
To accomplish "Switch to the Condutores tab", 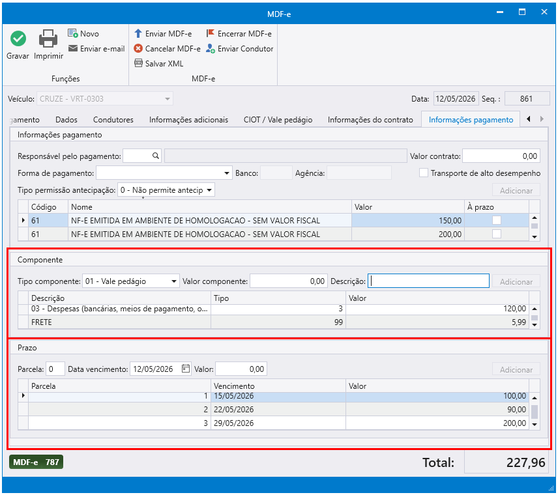I will pyautogui.click(x=113, y=120).
